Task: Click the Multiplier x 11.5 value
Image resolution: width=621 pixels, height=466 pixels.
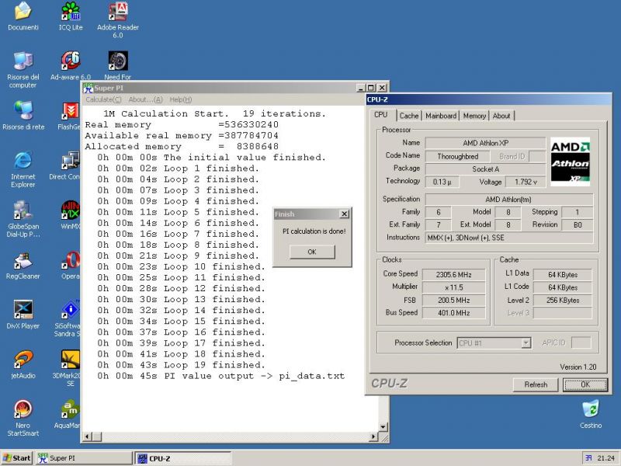Action: coord(454,287)
